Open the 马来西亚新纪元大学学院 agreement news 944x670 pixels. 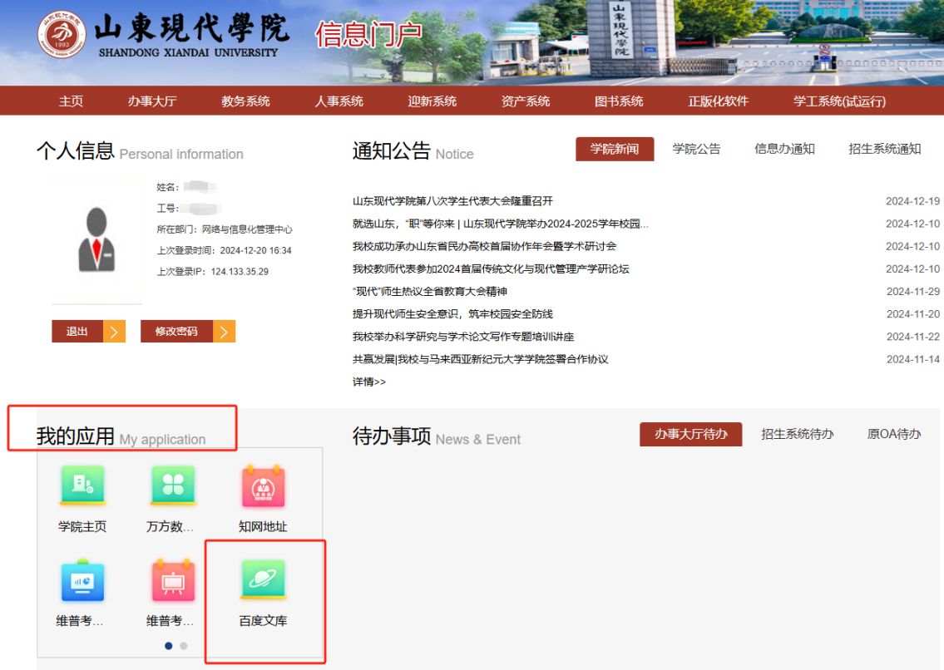[481, 359]
